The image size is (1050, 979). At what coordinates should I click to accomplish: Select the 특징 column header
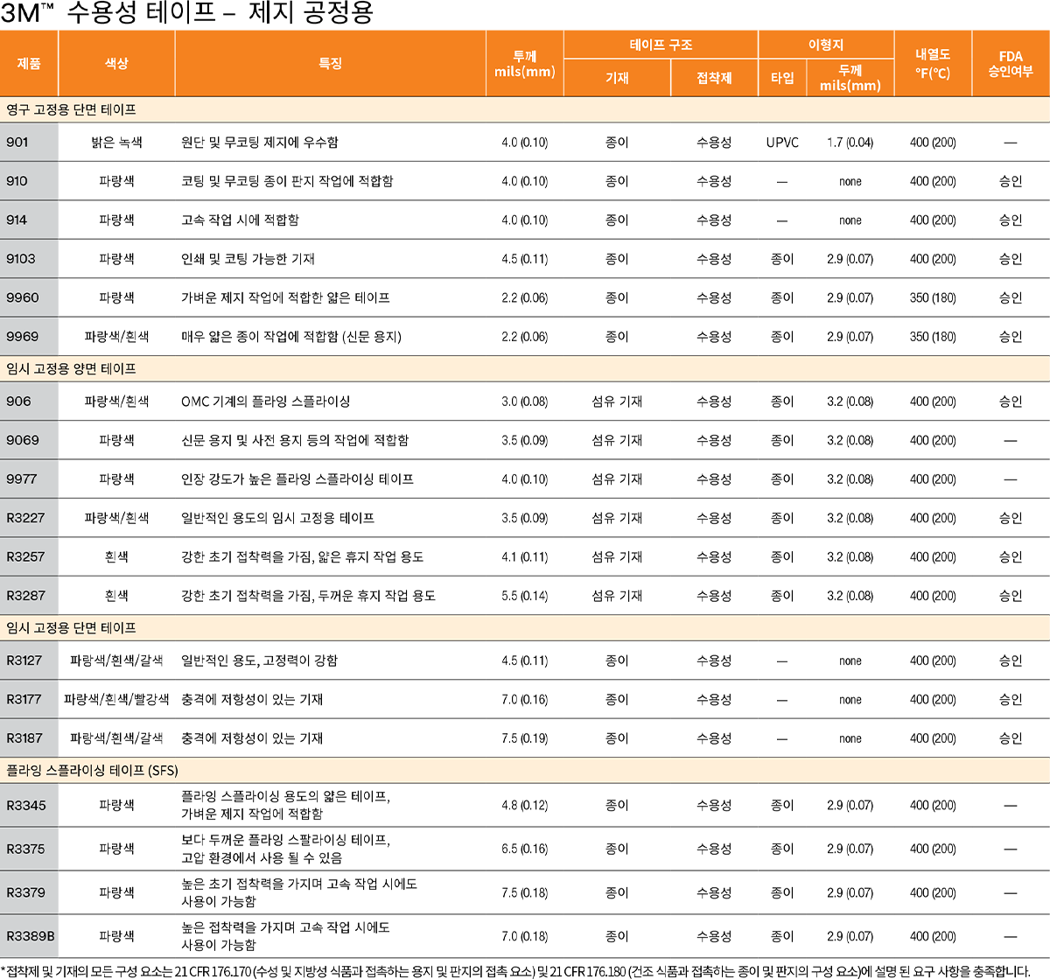pyautogui.click(x=330, y=63)
